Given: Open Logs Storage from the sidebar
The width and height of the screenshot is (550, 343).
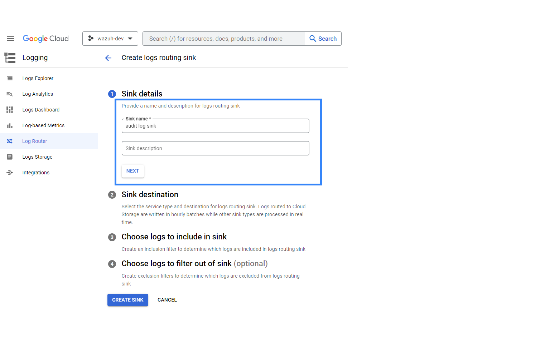Looking at the screenshot, I should [x=37, y=157].
